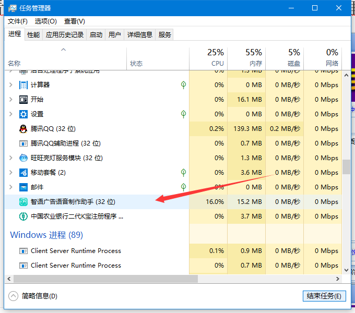Expand the 邮件 process group
355x313 pixels.
pos(10,187)
